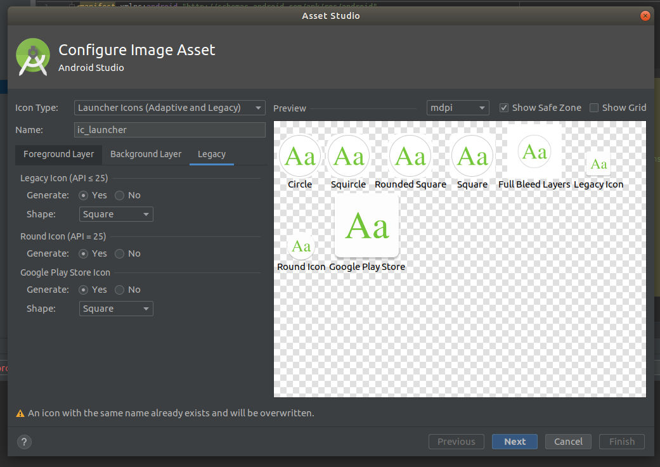Open the mdpi resolution dropdown
Image resolution: width=660 pixels, height=467 pixels.
click(x=457, y=107)
